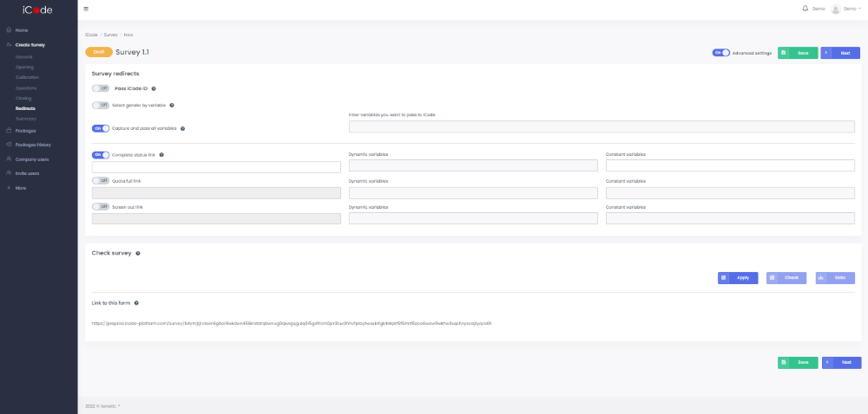Screen dimensions: 868x414
Task: Enable the Pass iCode ID toggle
Action: [x=101, y=88]
